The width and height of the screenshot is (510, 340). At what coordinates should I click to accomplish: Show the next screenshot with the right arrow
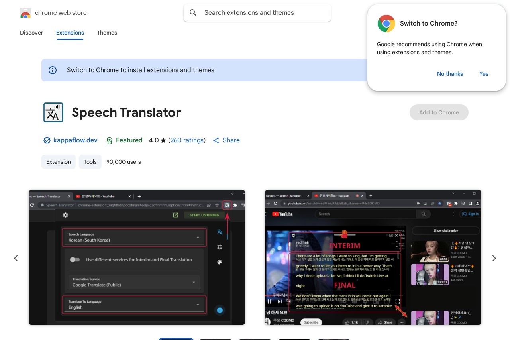[494, 258]
